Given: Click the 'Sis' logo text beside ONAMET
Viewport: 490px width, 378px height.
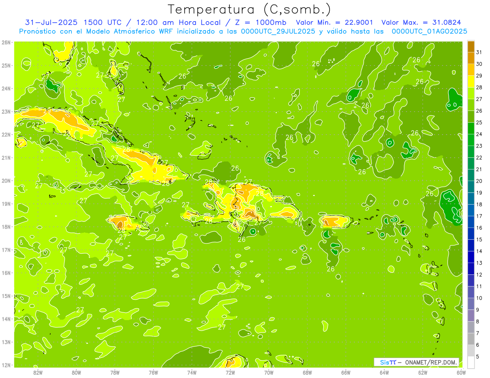Looking at the screenshot, I should [385, 362].
